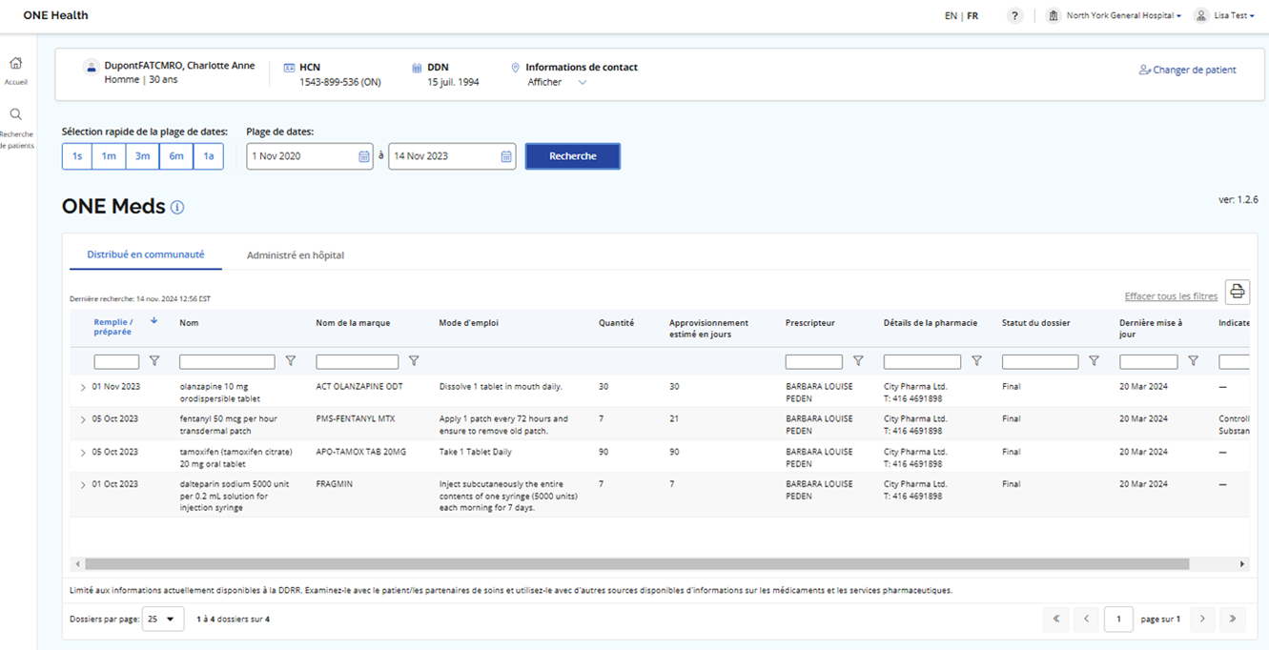The height and width of the screenshot is (650, 1269).
Task: Switch language to EN
Action: click(x=951, y=16)
